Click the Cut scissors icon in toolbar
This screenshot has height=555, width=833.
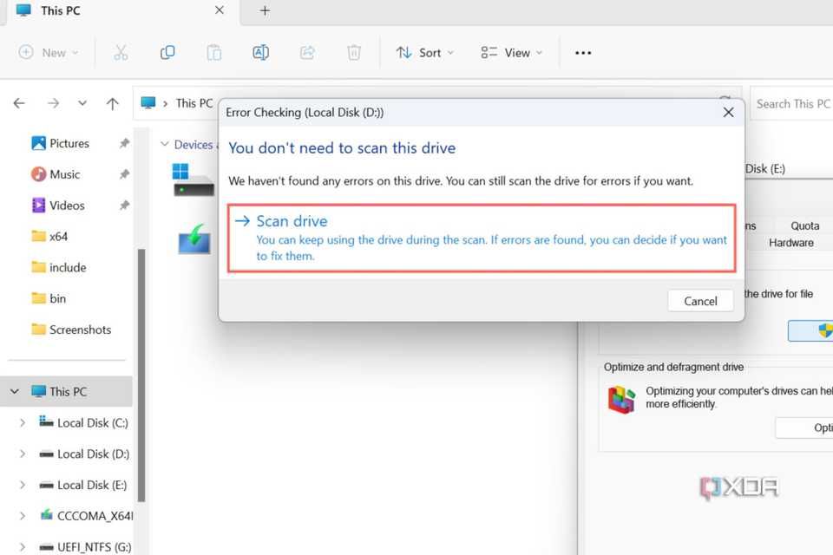121,53
